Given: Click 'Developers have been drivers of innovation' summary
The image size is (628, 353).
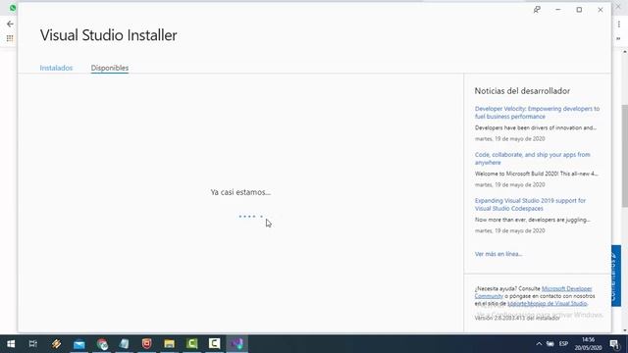Looking at the screenshot, I should [x=536, y=127].
